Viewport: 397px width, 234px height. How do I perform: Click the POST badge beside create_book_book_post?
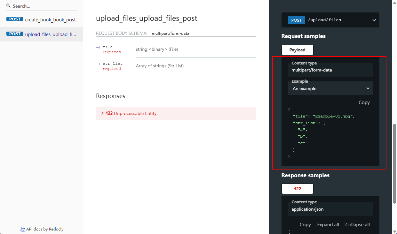pos(15,19)
